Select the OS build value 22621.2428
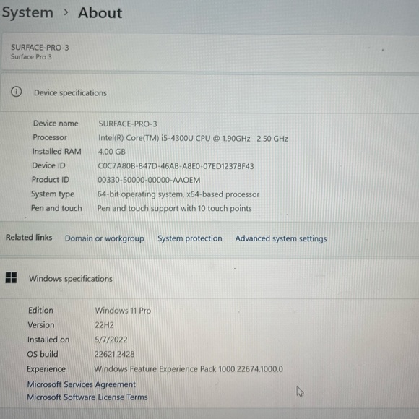Screen dimensions: 419x419 114,354
